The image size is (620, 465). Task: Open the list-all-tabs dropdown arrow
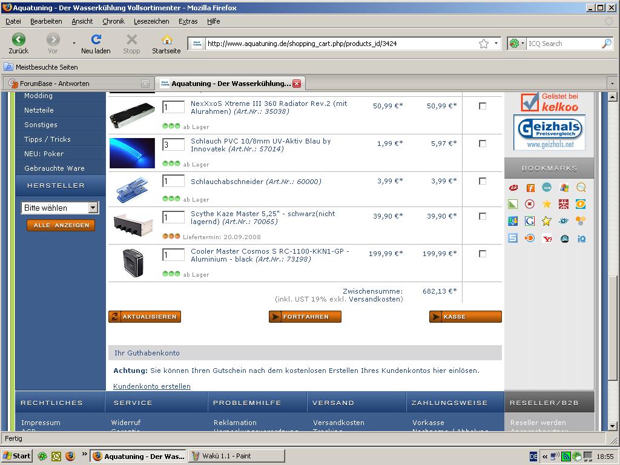[x=612, y=84]
